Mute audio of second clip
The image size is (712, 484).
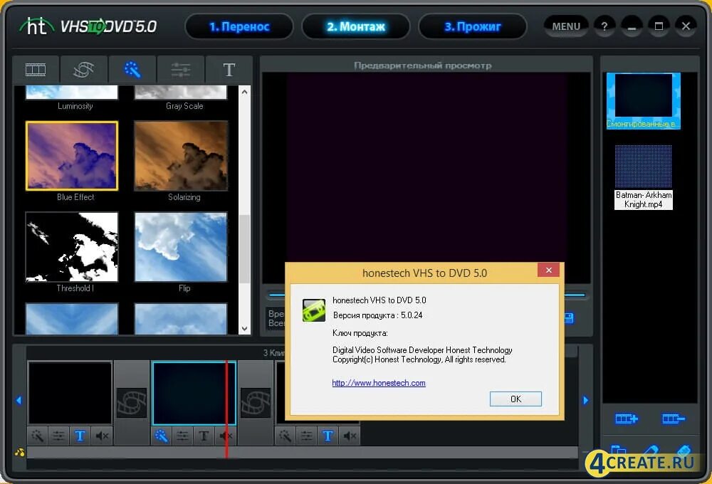[226, 436]
